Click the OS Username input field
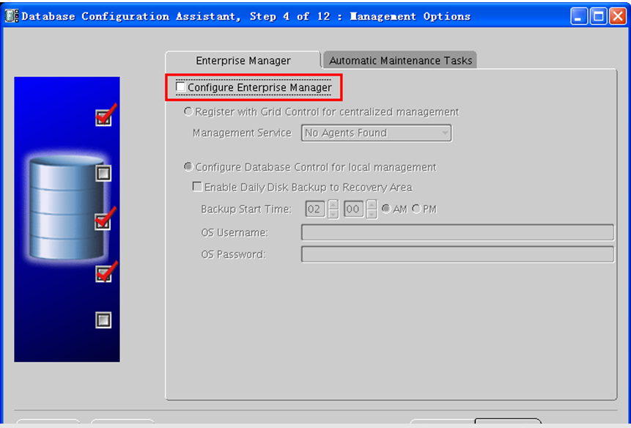The image size is (631, 428). pos(457,232)
